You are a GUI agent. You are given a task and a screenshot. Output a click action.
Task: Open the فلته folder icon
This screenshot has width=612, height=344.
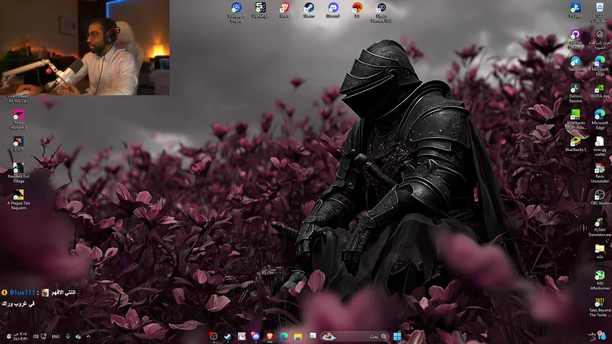click(600, 251)
